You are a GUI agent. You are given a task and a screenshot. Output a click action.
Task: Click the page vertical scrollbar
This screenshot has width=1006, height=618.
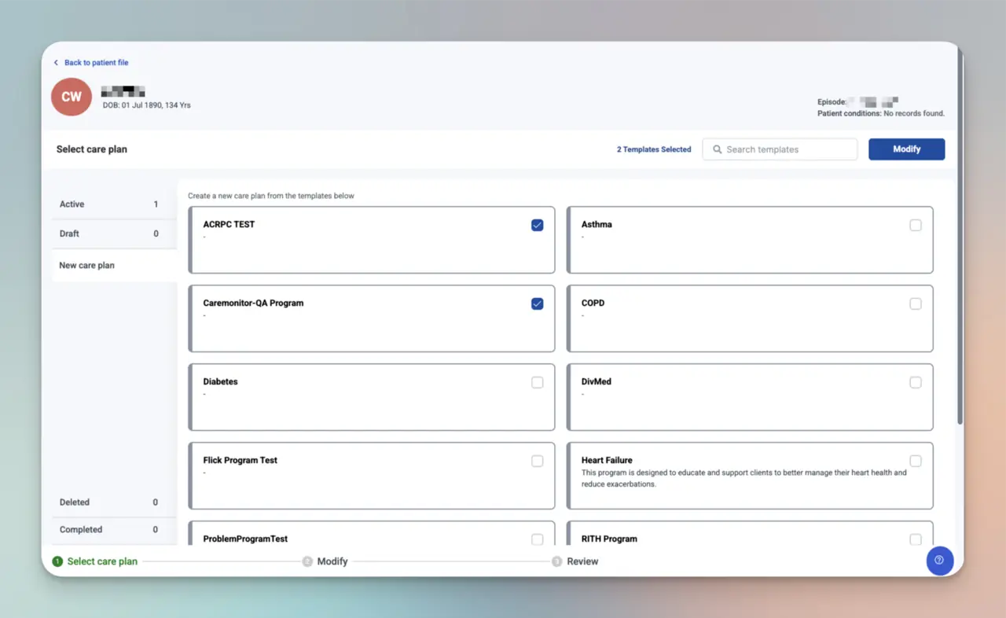click(x=960, y=236)
